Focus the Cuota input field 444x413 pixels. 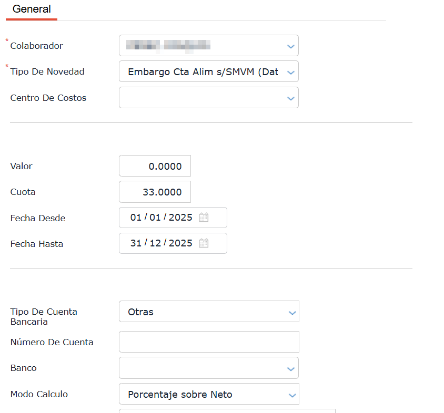click(155, 192)
